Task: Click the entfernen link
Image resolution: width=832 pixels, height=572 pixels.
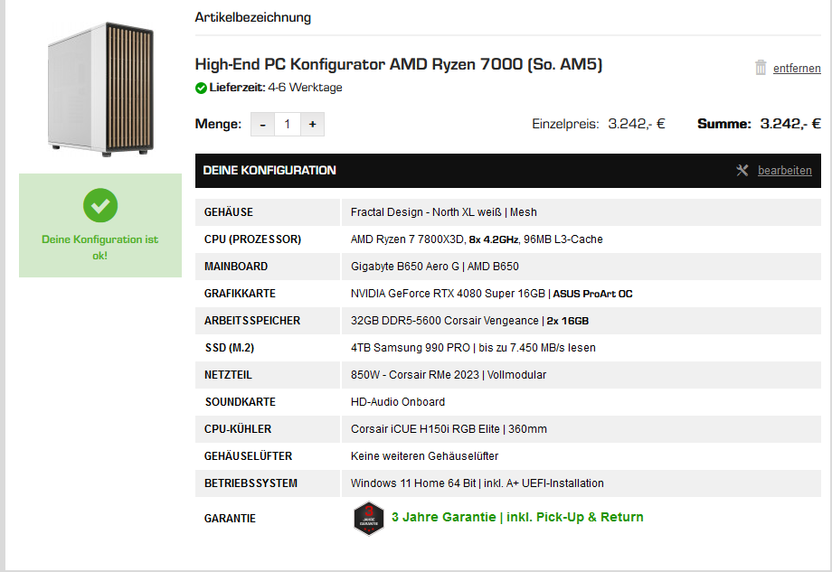Action: pyautogui.click(x=797, y=69)
